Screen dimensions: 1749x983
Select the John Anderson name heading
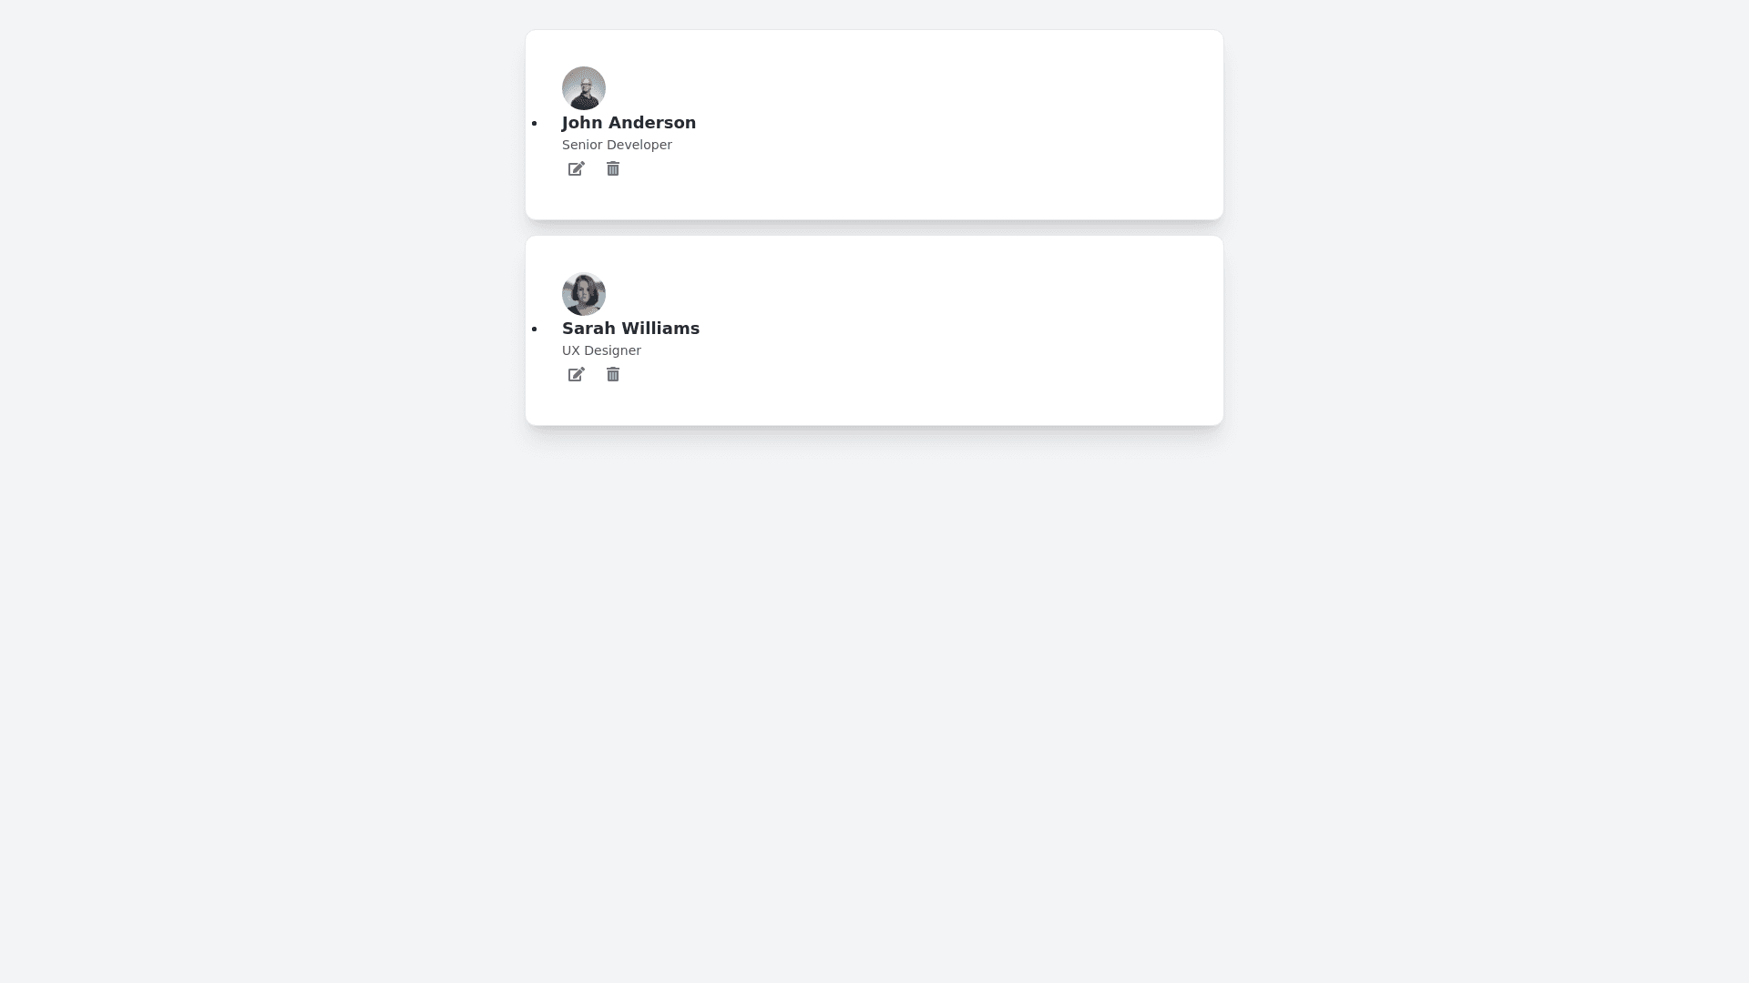[629, 123]
